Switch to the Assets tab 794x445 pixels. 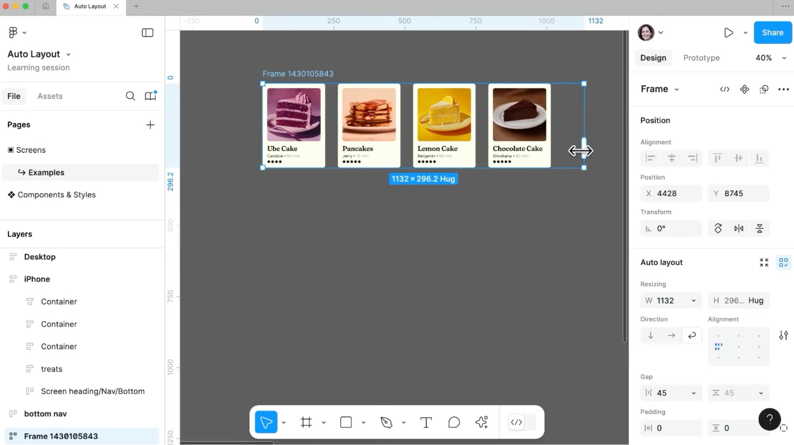tap(50, 96)
